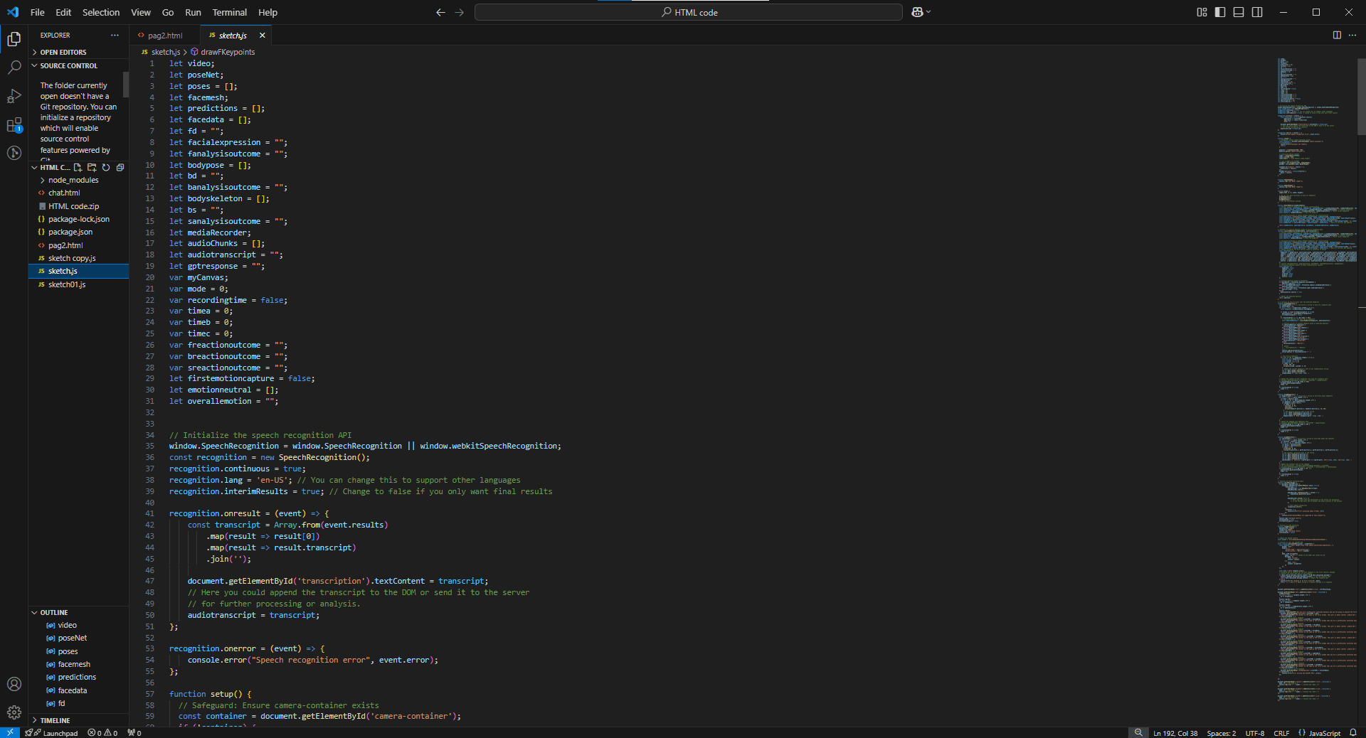Click the New Folder icon in folder header

92,168
